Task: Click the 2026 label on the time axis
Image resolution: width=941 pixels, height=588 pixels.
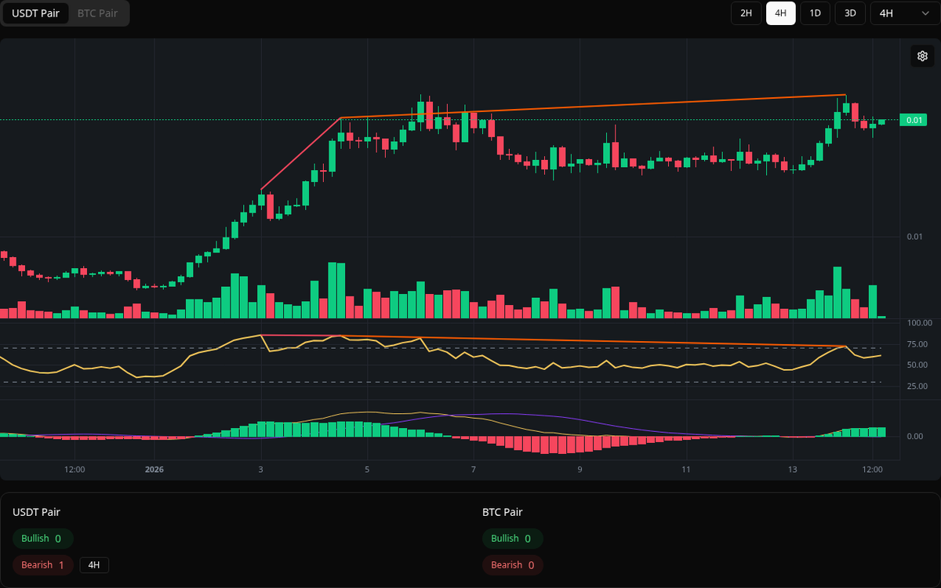Action: pyautogui.click(x=154, y=470)
